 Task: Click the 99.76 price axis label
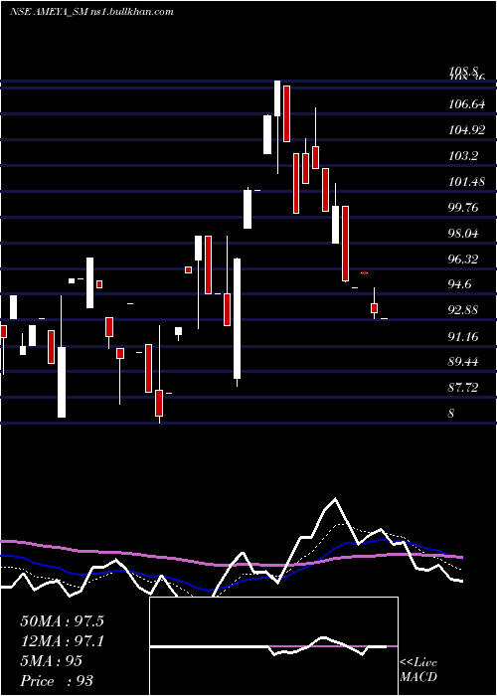point(463,207)
